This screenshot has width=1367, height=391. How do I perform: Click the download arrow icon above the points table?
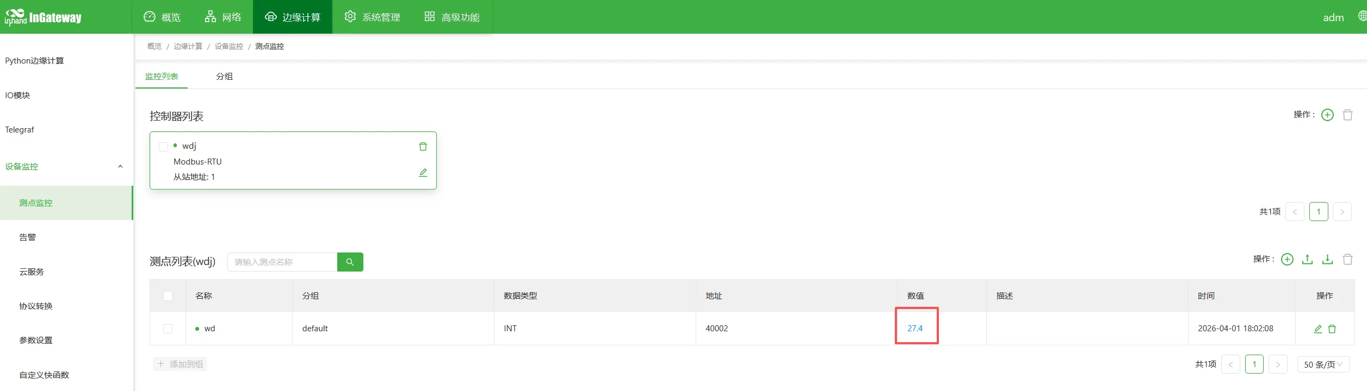click(x=1327, y=260)
